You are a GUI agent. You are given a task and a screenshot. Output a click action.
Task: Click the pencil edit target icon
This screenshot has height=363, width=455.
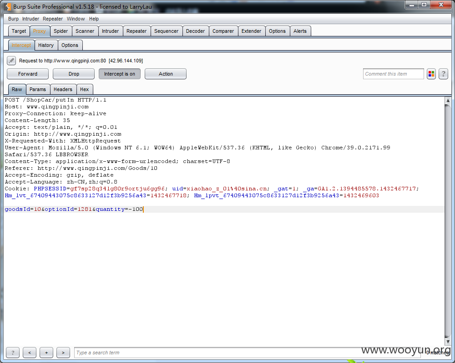click(x=11, y=61)
